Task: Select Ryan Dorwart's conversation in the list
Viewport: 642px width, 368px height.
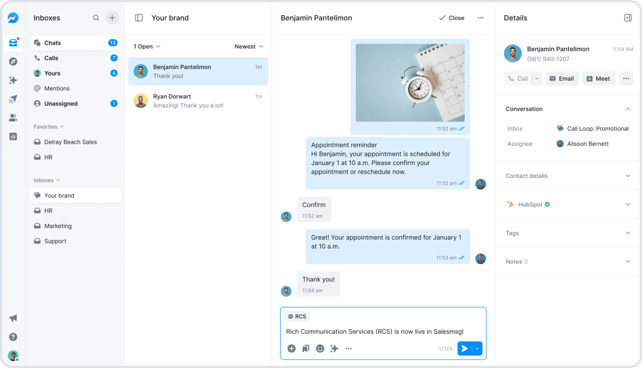Action: (198, 100)
